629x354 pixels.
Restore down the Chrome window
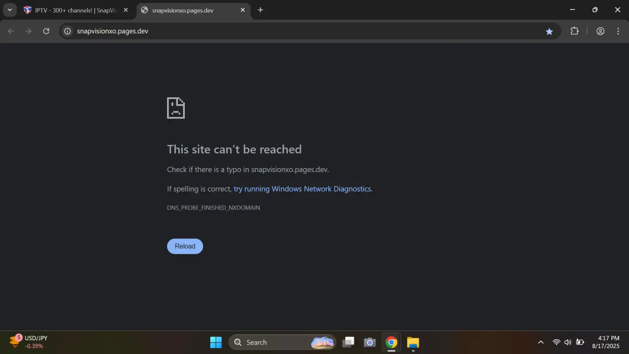tap(595, 10)
